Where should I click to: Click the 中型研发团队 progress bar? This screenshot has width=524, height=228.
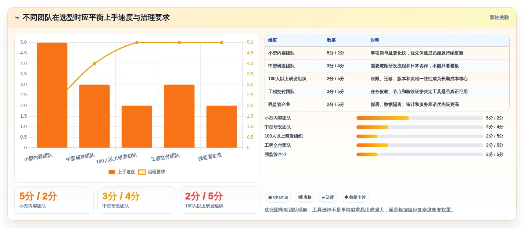(420, 127)
